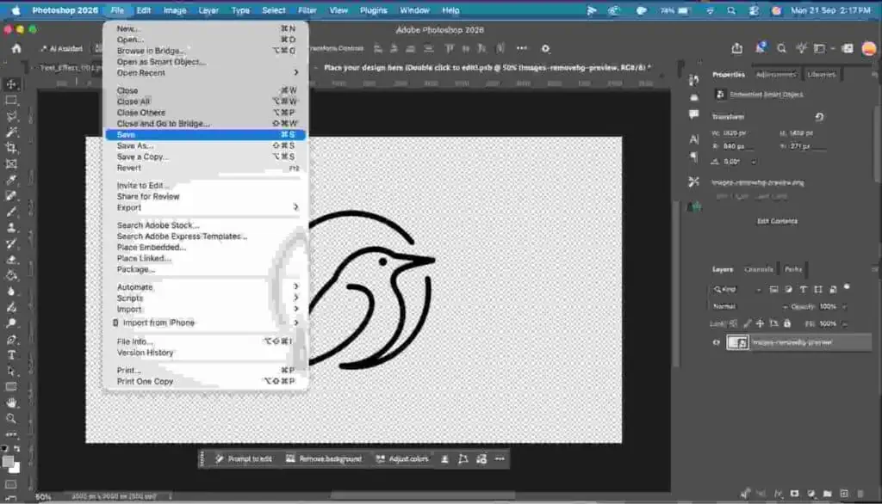Toggle the type layer filter
The height and width of the screenshot is (504, 882).
pos(804,289)
